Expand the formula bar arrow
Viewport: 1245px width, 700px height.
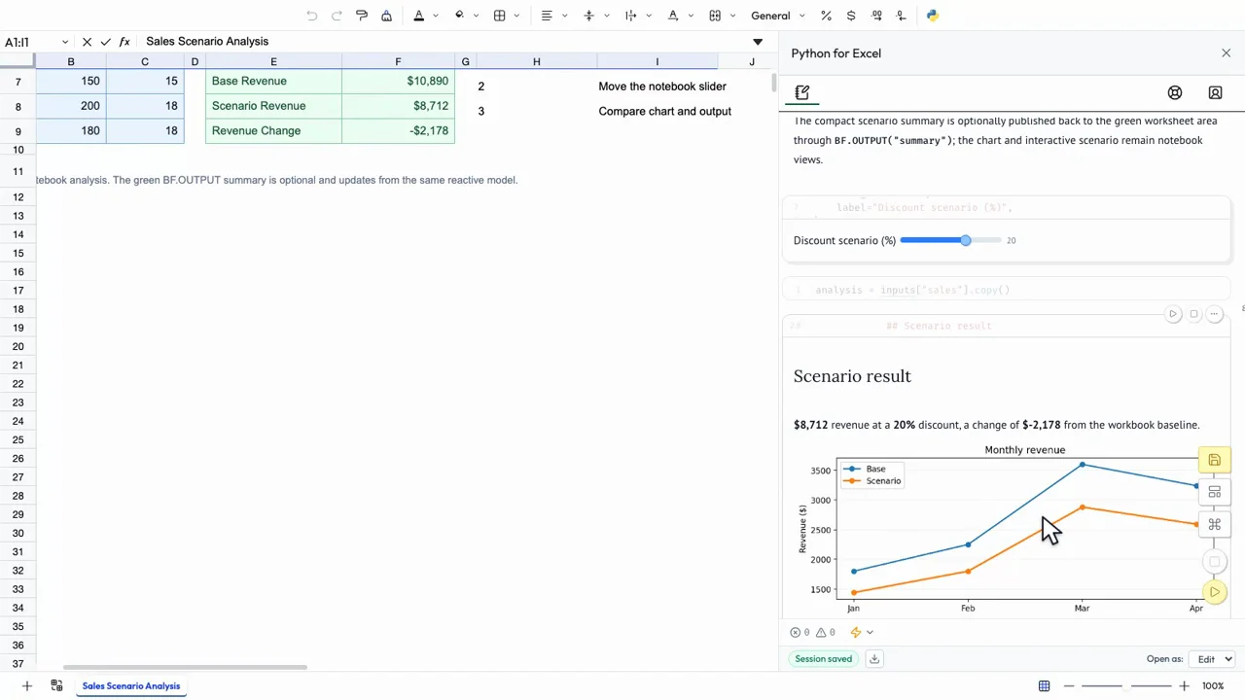coord(758,42)
